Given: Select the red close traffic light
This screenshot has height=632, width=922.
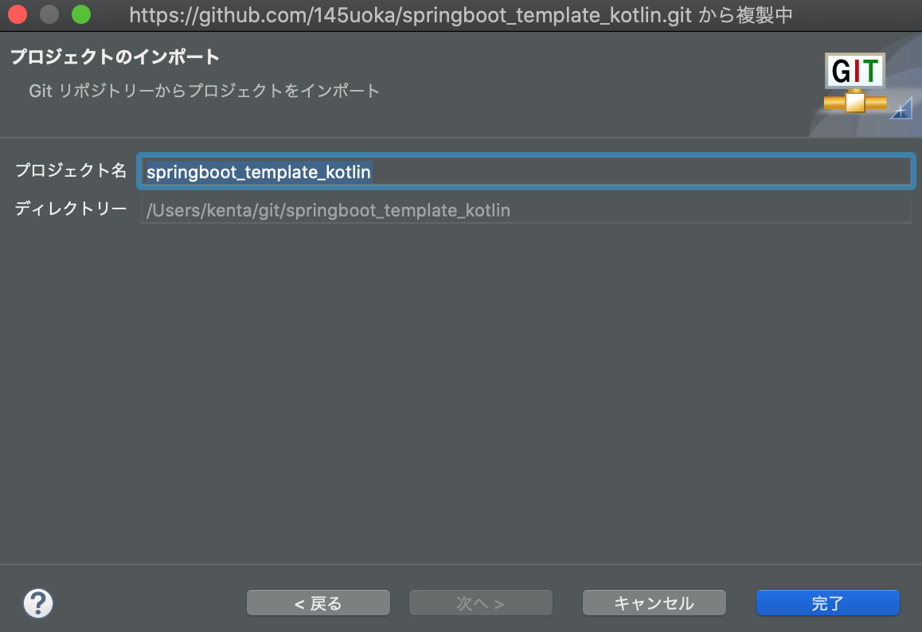Looking at the screenshot, I should (17, 14).
